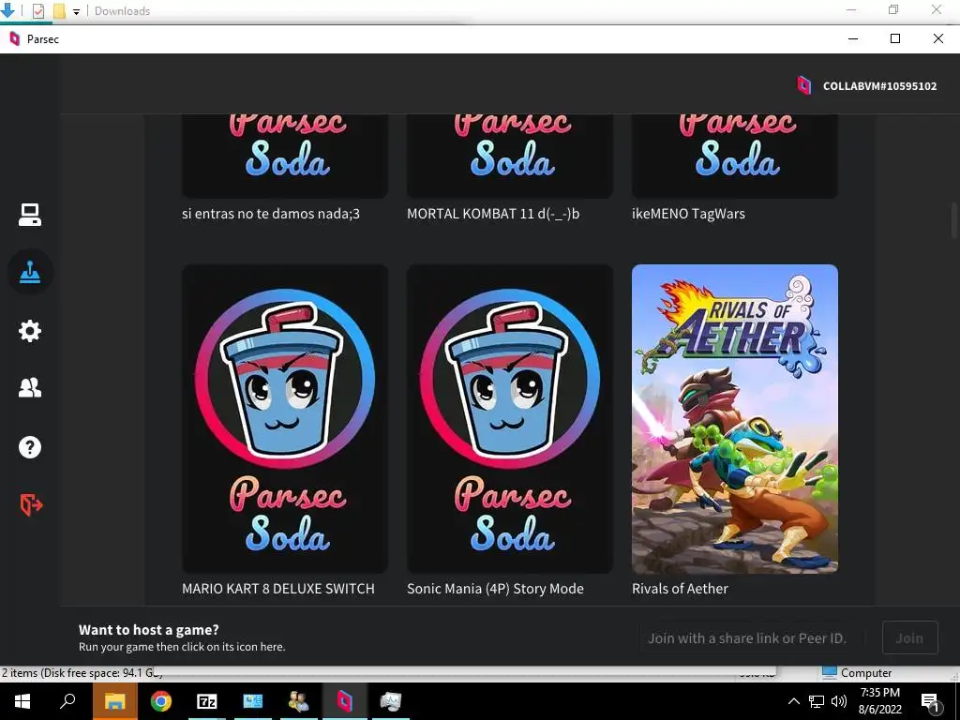This screenshot has height=720, width=960.
Task: Open Parsec settings gear icon
Action: pos(29,331)
